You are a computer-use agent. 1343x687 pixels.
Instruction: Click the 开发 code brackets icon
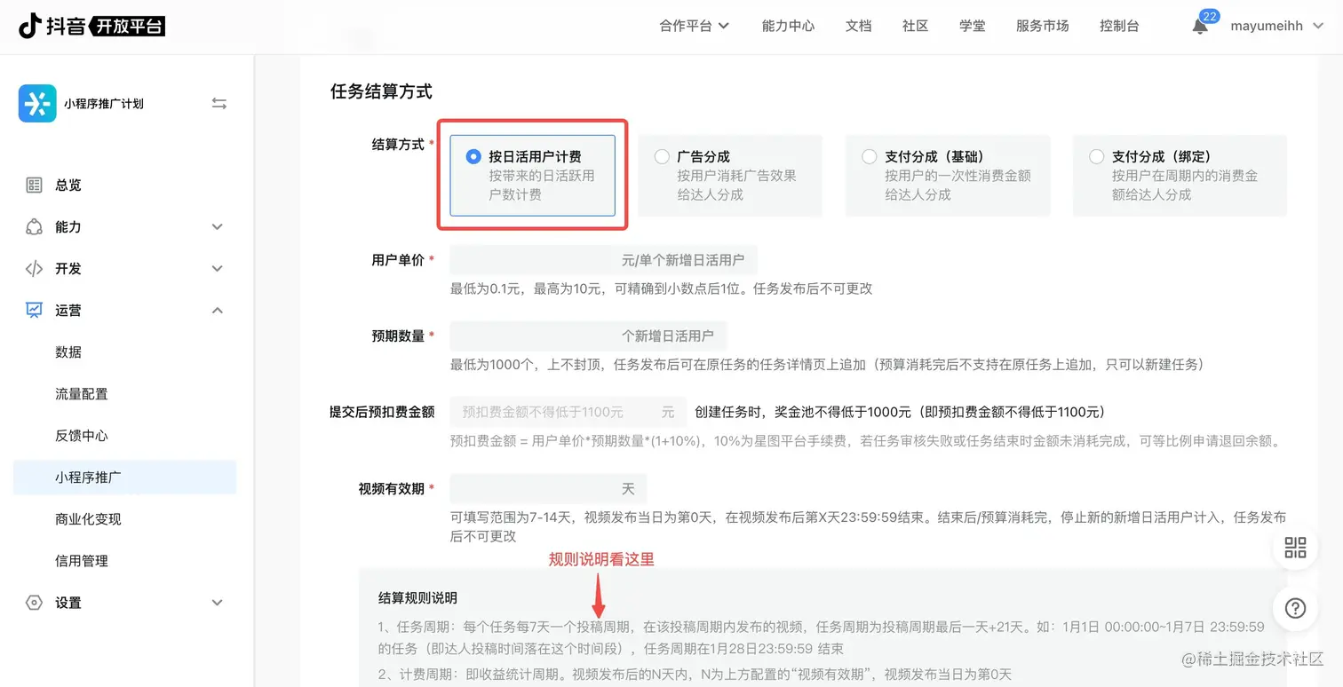pyautogui.click(x=35, y=268)
